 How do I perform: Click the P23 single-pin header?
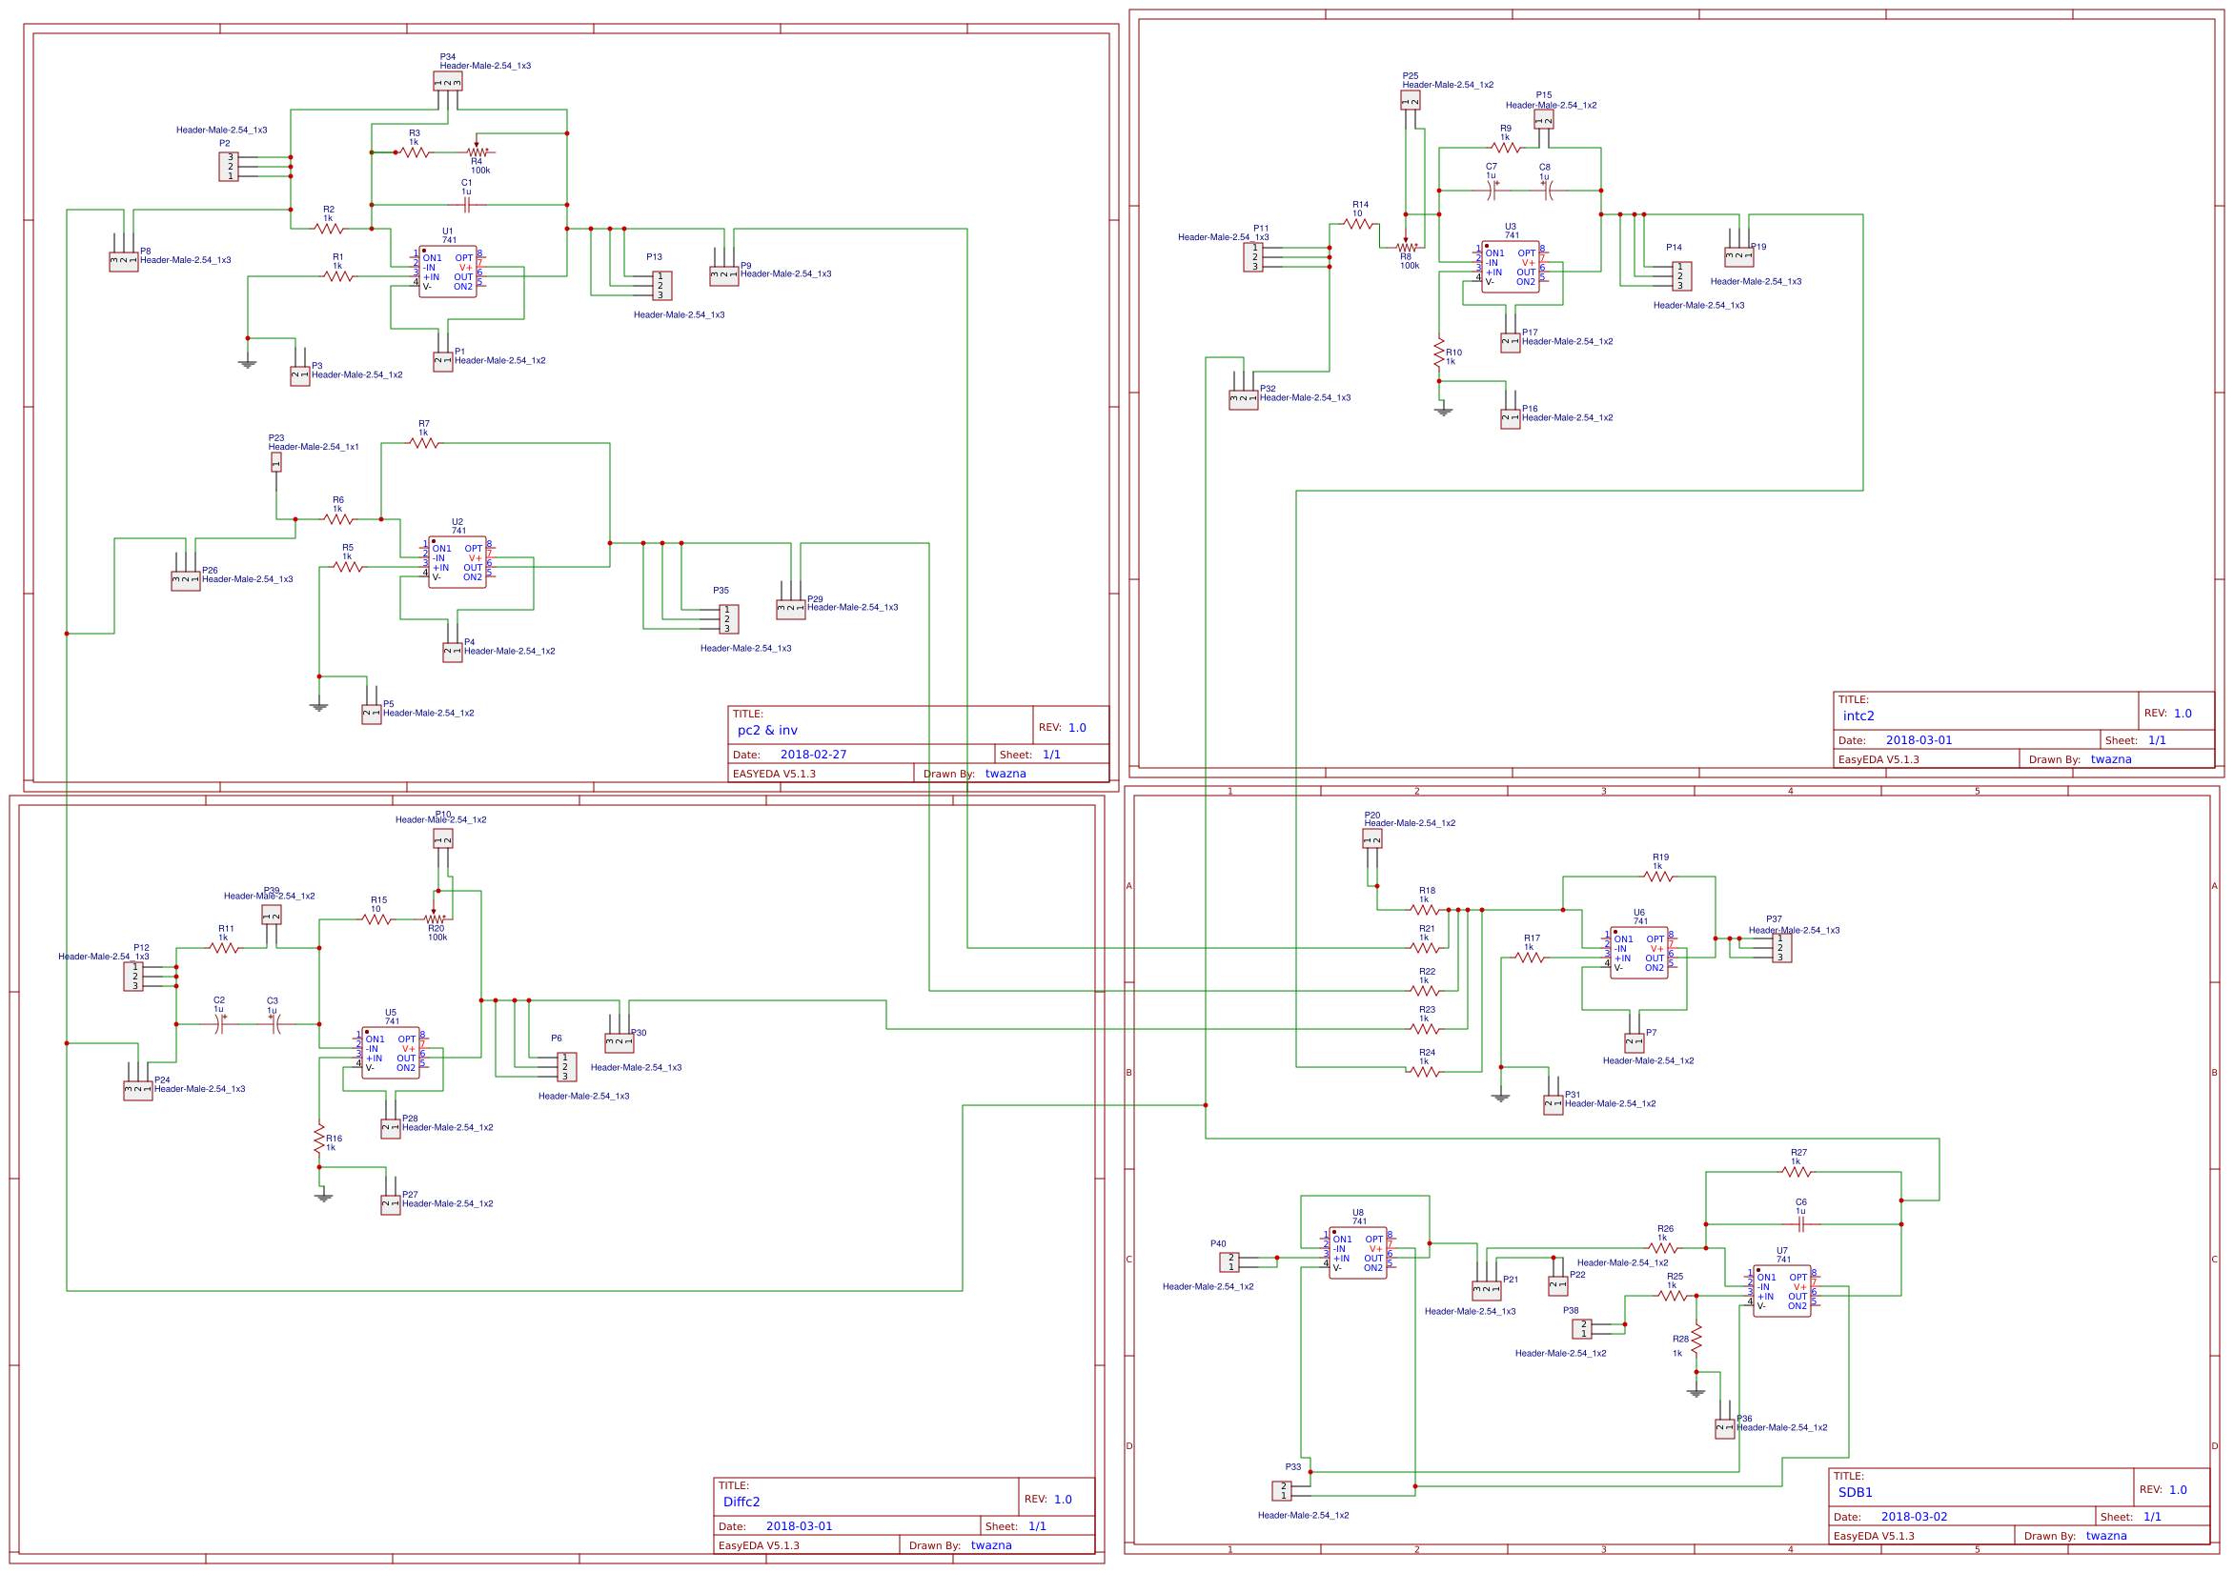click(x=276, y=463)
